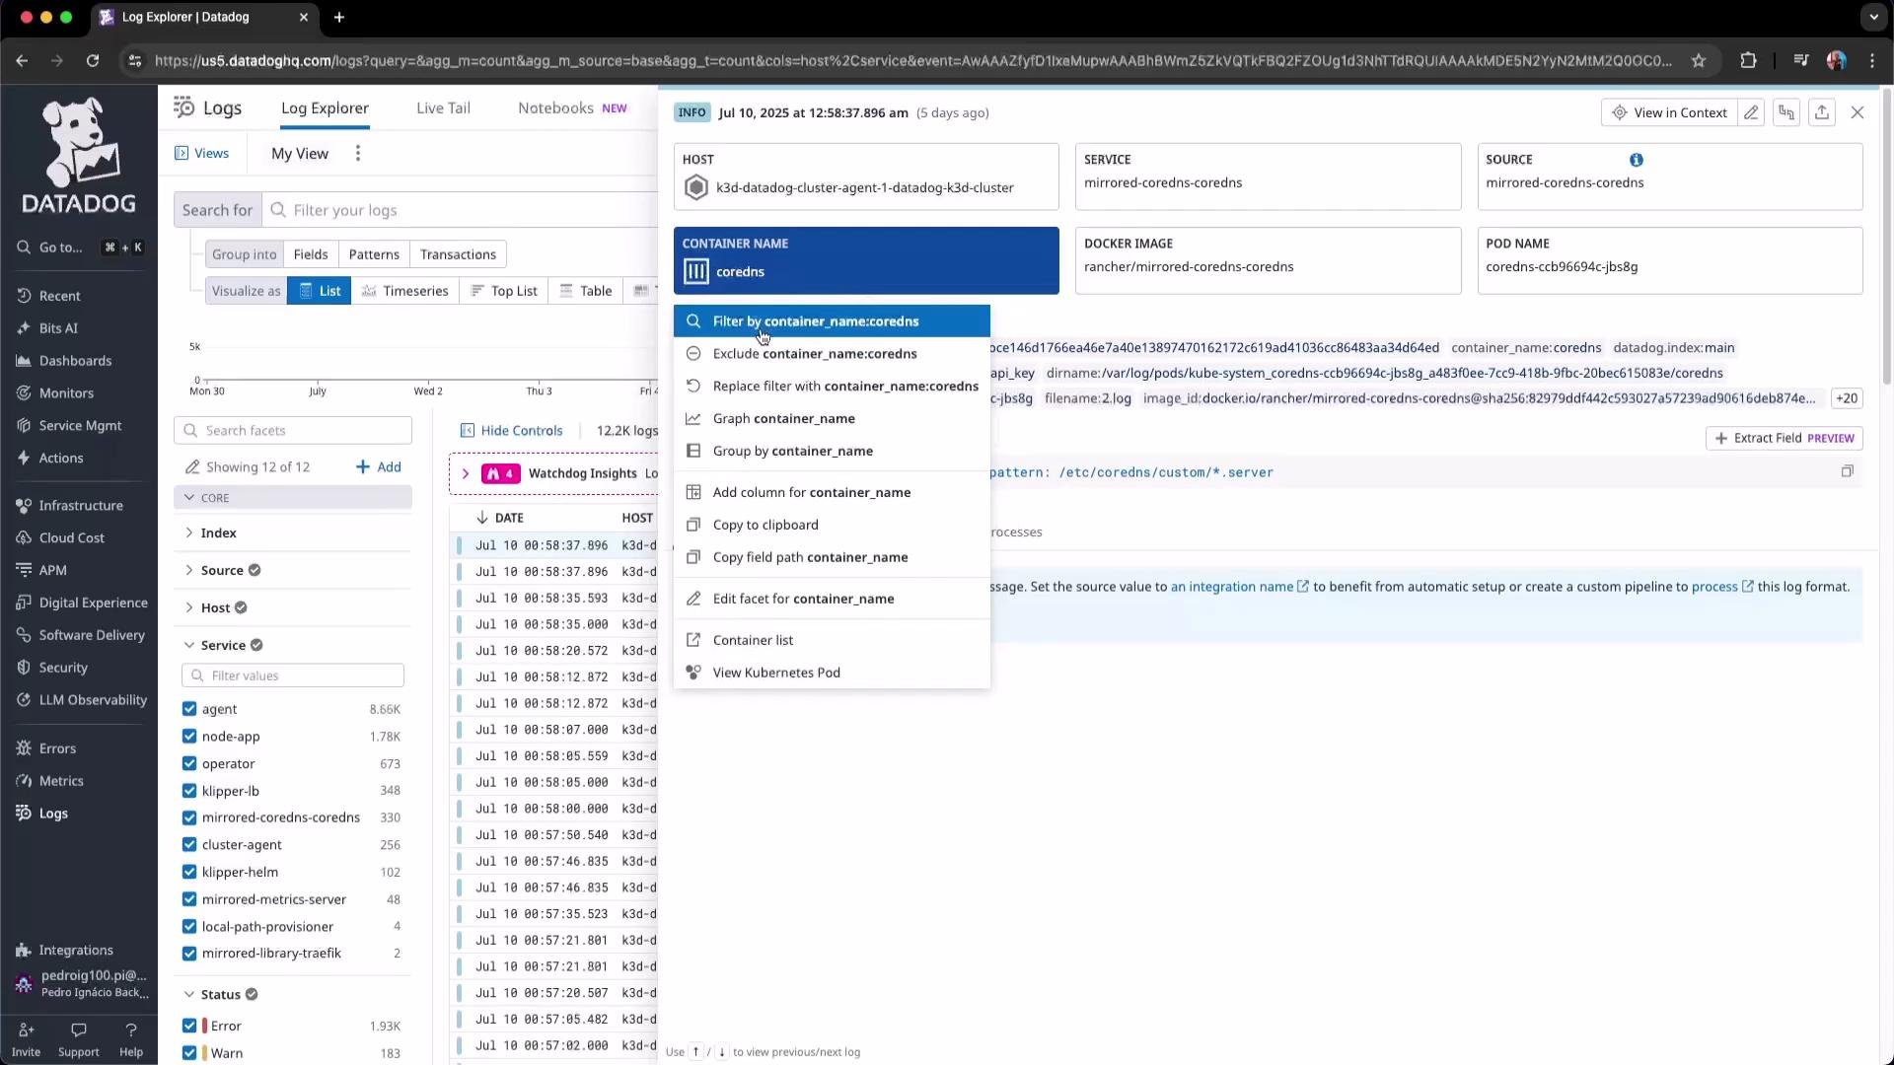The image size is (1894, 1065).
Task: Click Hide Controls button
Action: pos(511,431)
